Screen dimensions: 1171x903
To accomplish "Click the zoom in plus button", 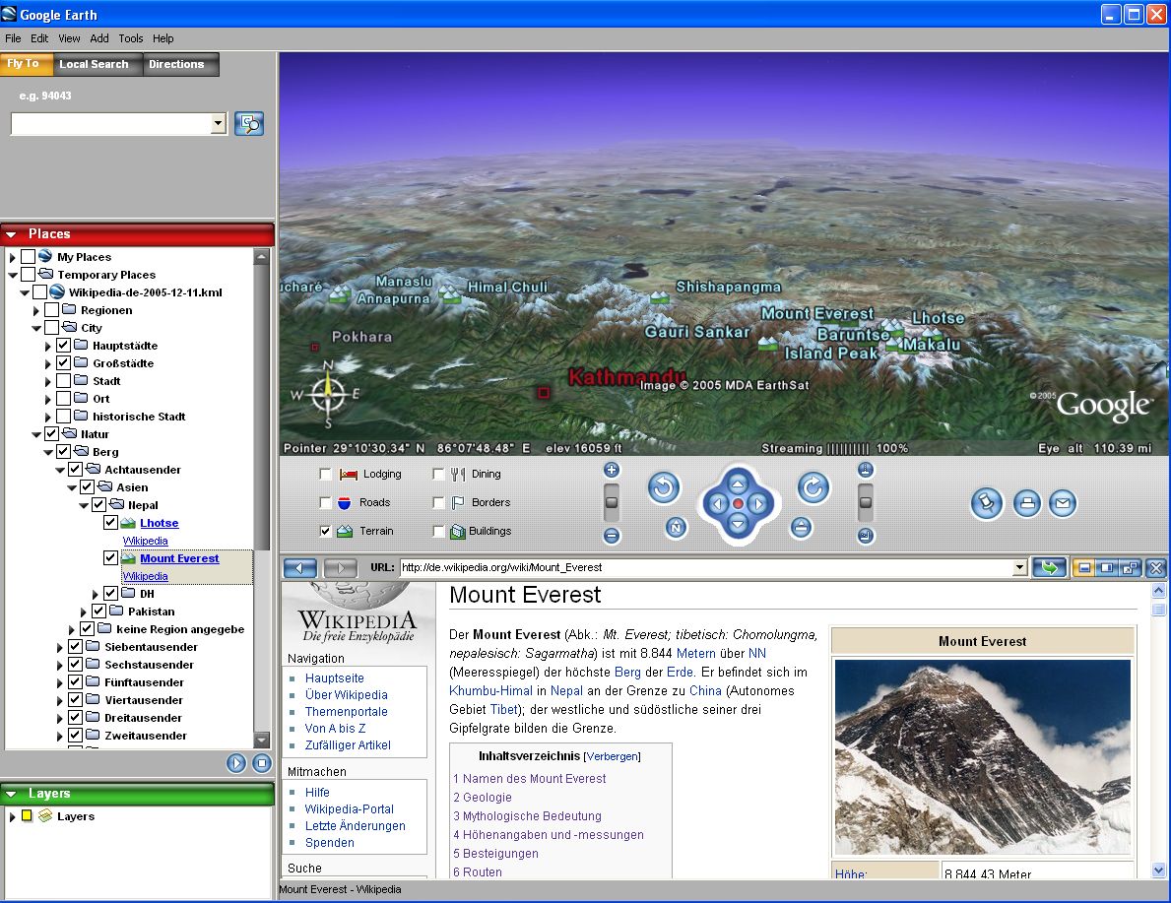I will (x=611, y=470).
